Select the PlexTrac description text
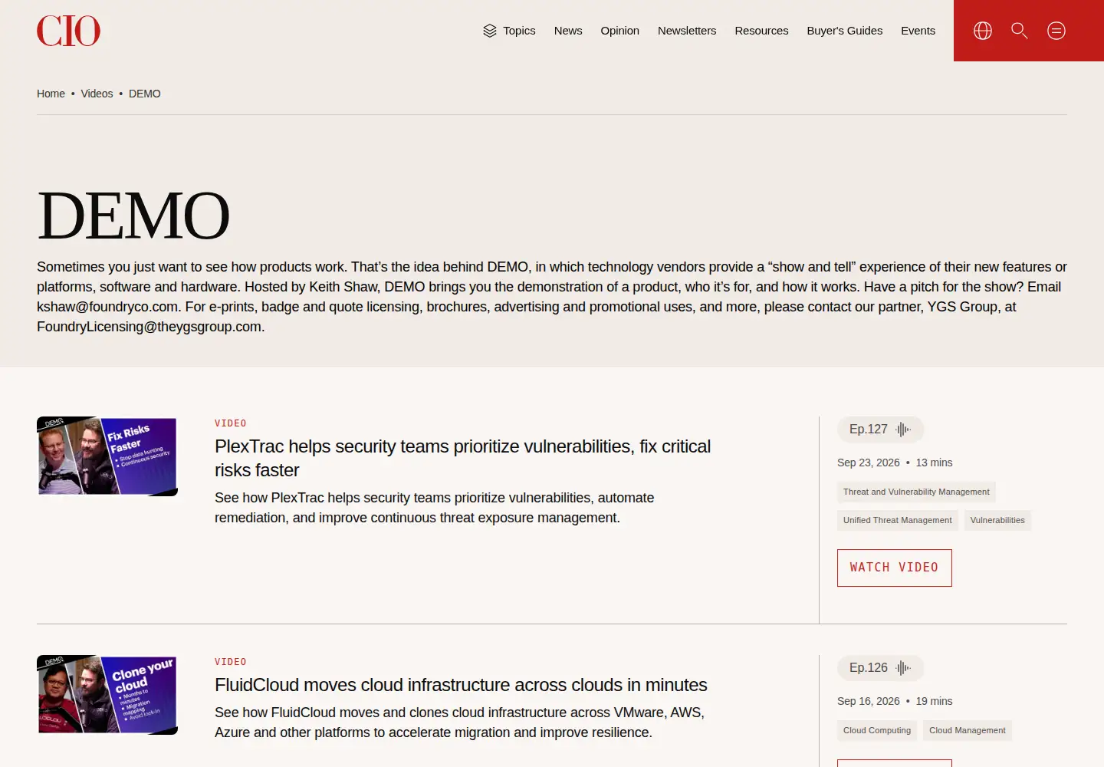This screenshot has height=767, width=1104. click(434, 508)
